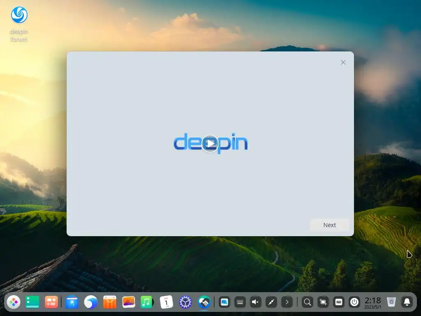
Task: Open the Launcher from the dock
Action: [x=14, y=302]
